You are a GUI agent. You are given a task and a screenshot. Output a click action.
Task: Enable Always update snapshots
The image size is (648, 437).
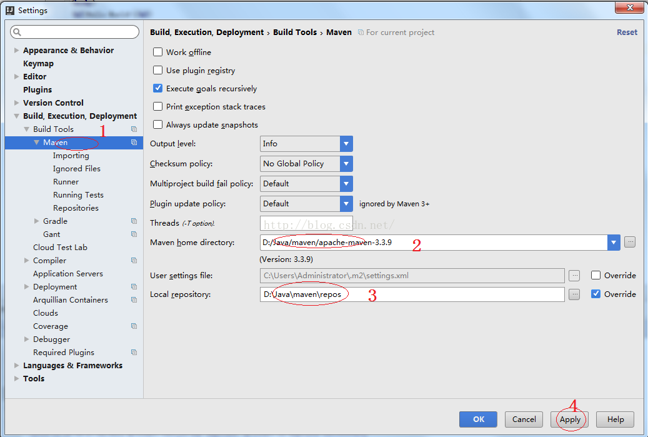[157, 124]
